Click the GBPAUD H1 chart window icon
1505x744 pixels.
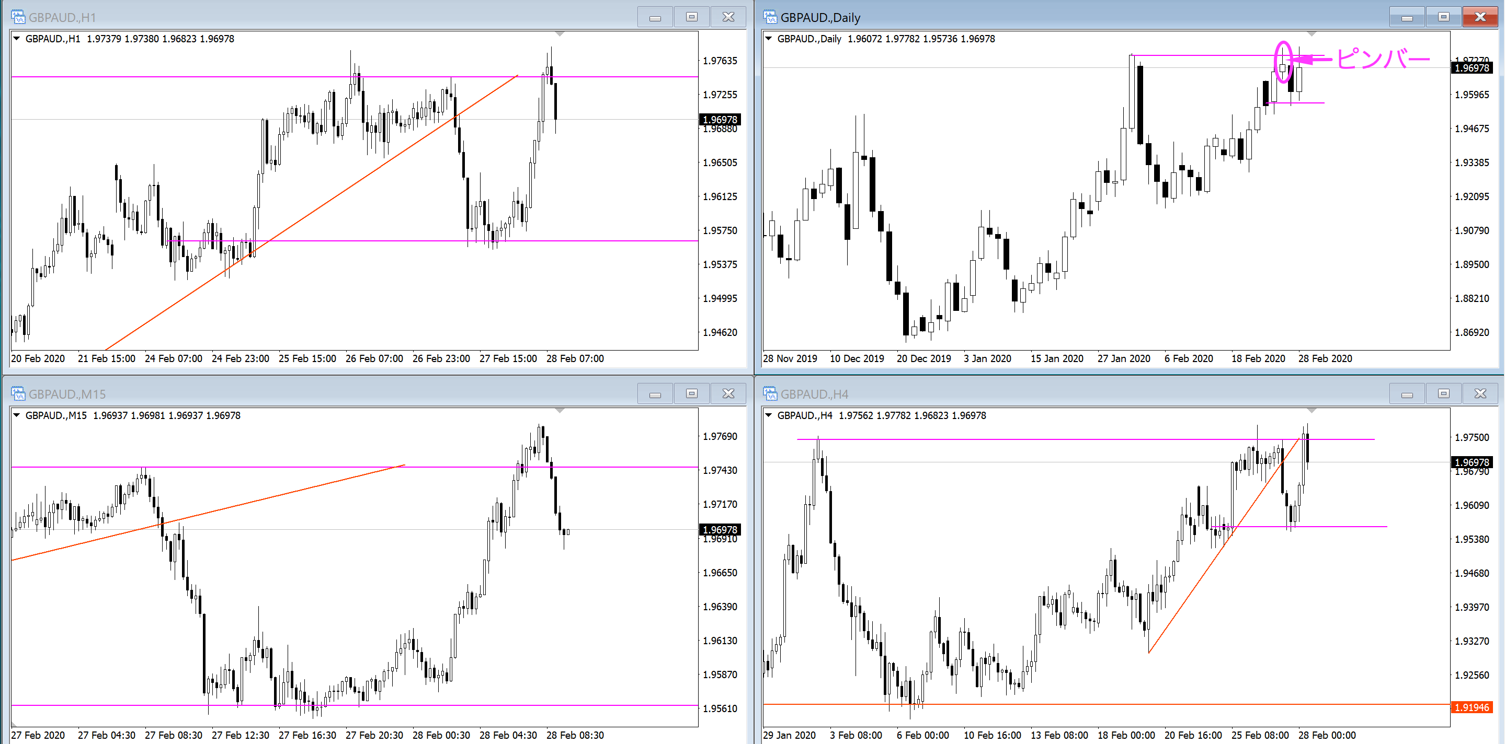pyautogui.click(x=18, y=17)
